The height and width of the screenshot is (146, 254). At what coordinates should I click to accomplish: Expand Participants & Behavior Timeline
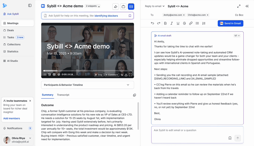coord(88,85)
